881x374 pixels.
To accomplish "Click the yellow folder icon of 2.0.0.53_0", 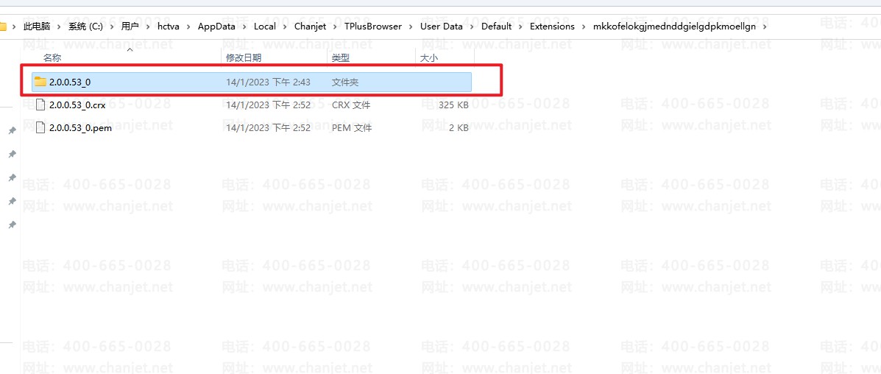I will pos(40,82).
